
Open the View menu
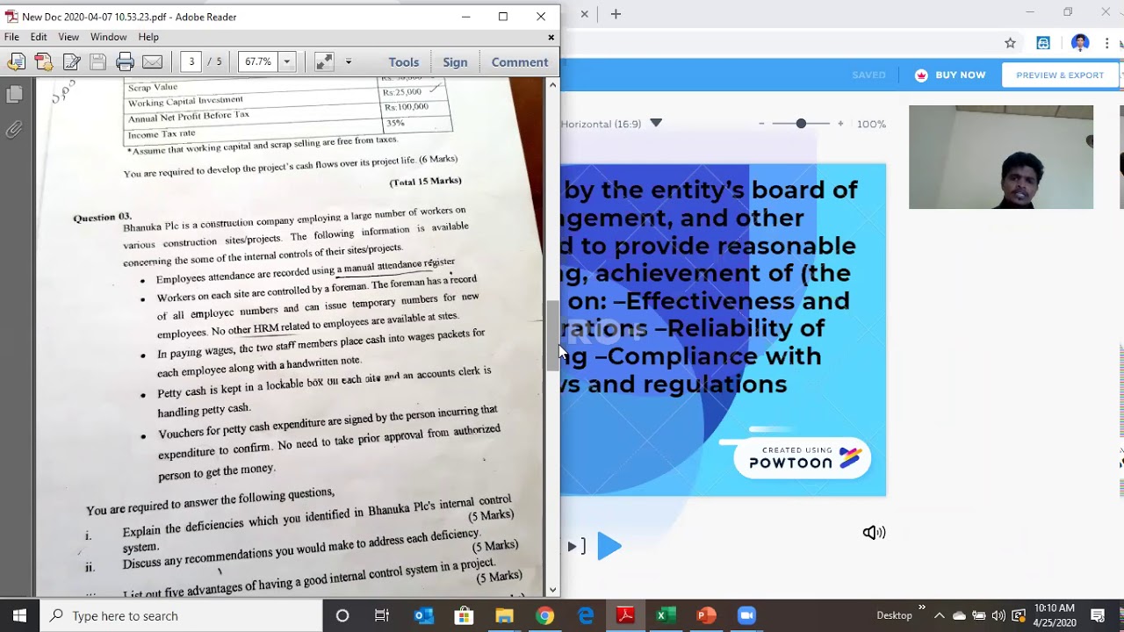(x=68, y=37)
